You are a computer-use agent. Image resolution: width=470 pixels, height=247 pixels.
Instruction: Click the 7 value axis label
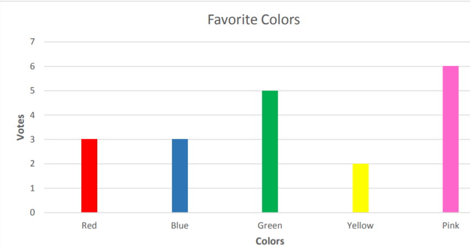(32, 42)
